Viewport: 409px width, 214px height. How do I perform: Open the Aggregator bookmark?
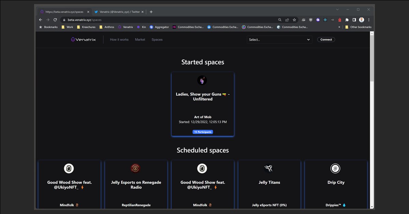159,27
